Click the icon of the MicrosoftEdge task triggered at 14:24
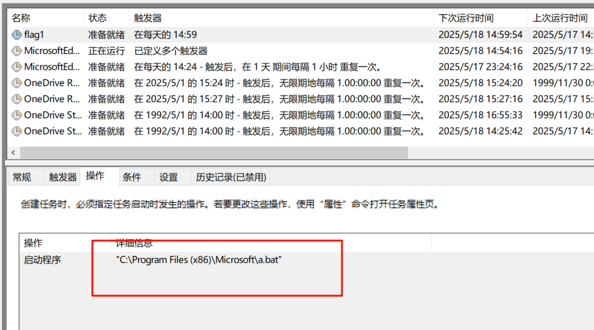This screenshot has width=594, height=330. click(17, 67)
